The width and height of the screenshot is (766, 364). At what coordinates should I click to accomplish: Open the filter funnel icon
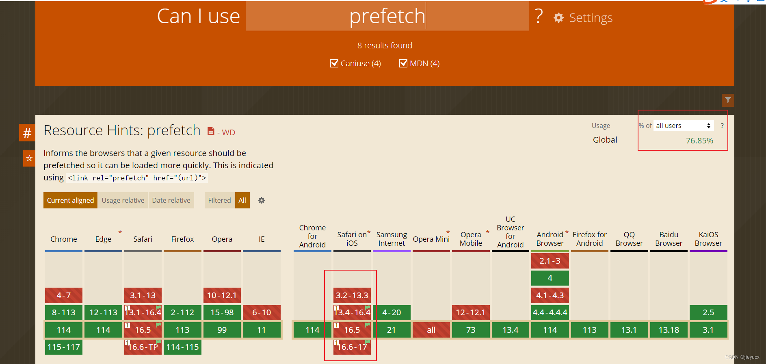point(728,100)
